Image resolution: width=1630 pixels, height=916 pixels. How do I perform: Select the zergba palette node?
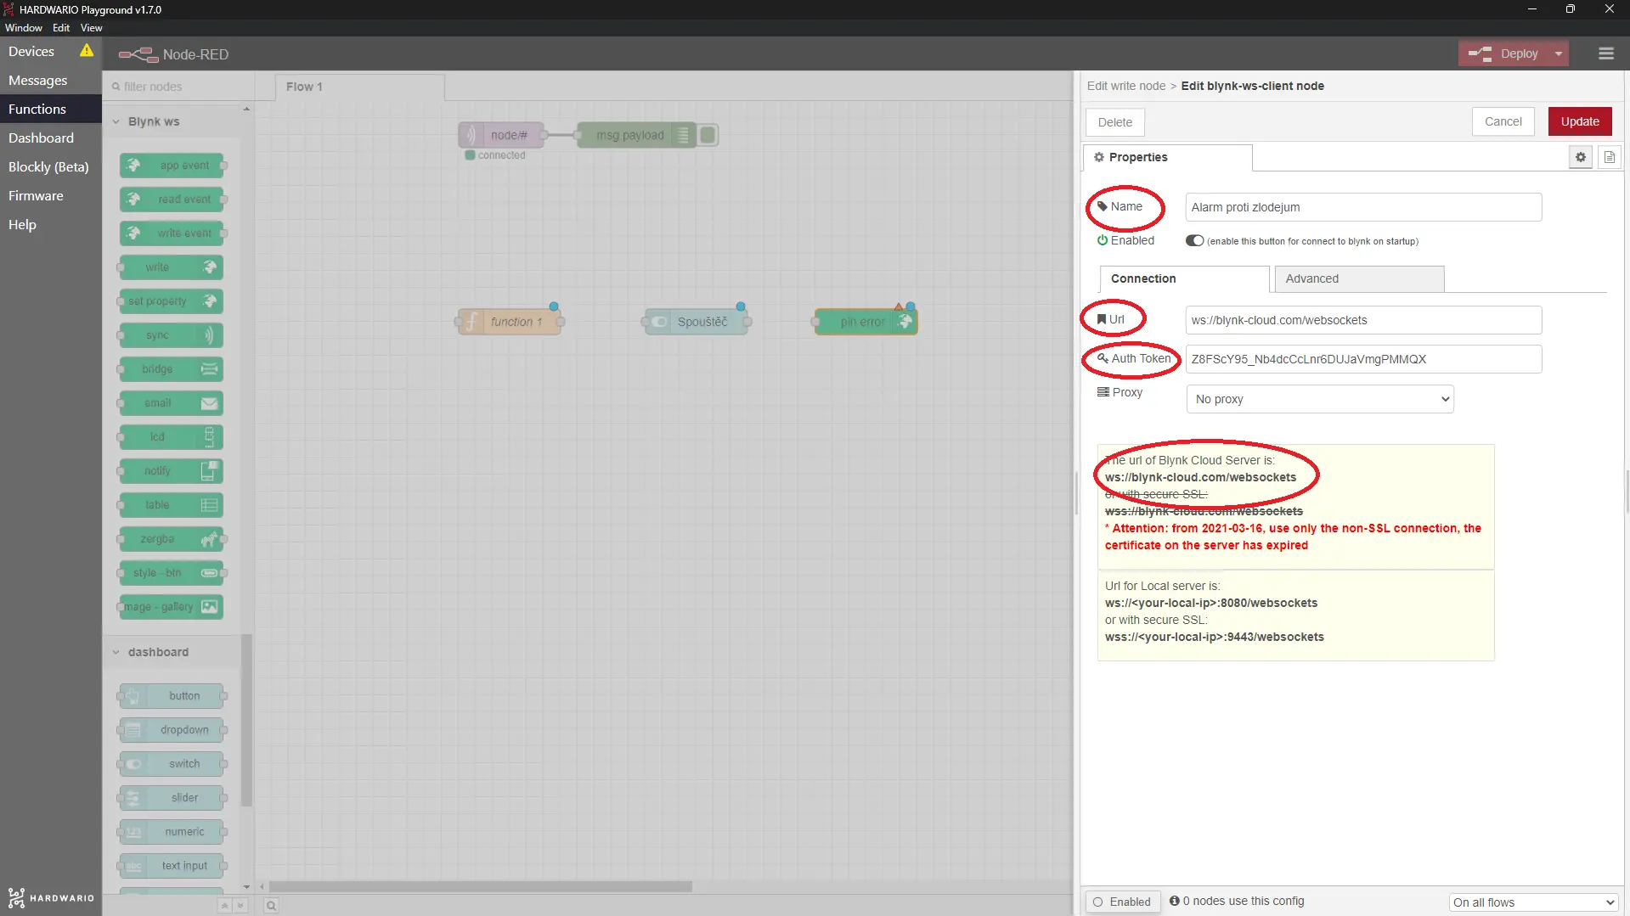point(172,539)
